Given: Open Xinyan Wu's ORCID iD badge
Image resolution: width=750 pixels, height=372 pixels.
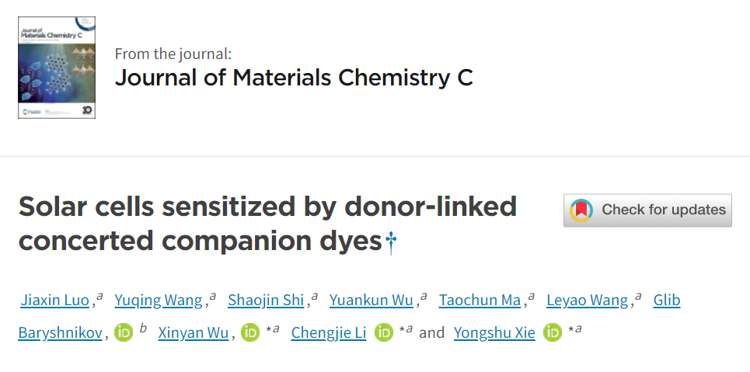Looking at the screenshot, I should [x=249, y=333].
